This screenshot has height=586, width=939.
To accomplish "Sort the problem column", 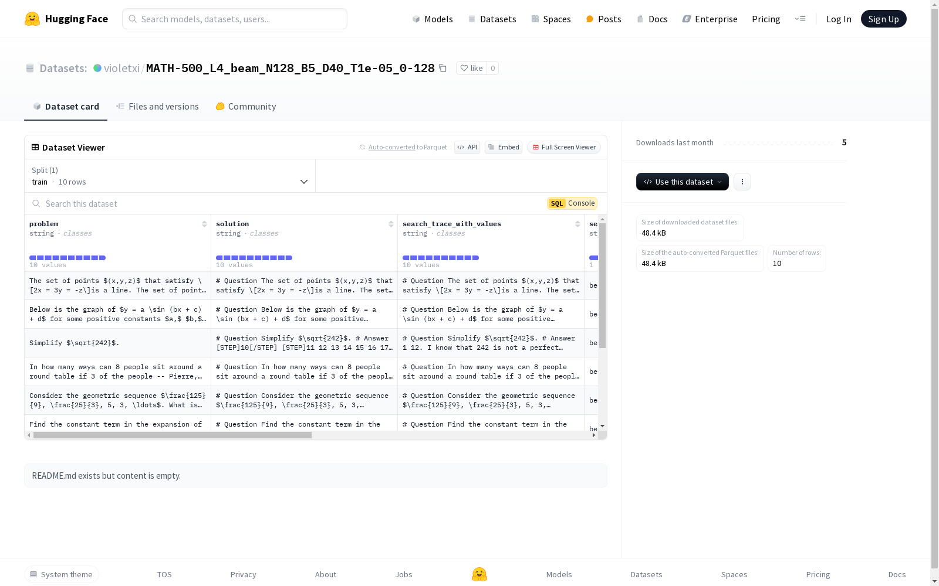I will click(204, 224).
